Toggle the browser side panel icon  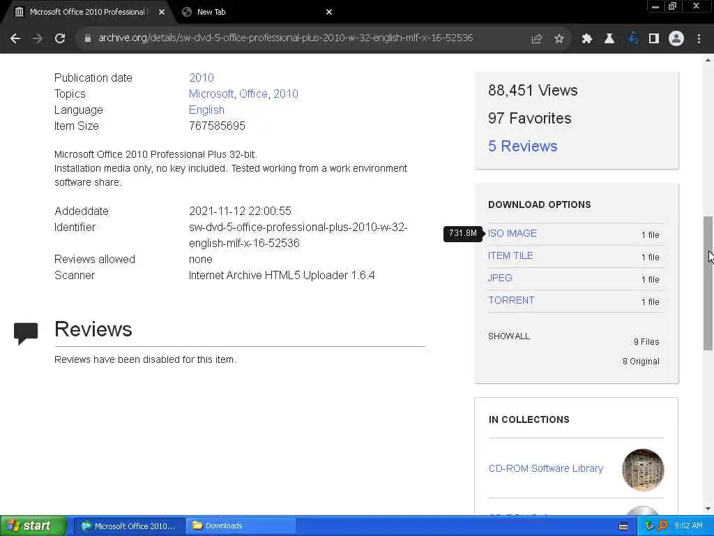pyautogui.click(x=654, y=39)
